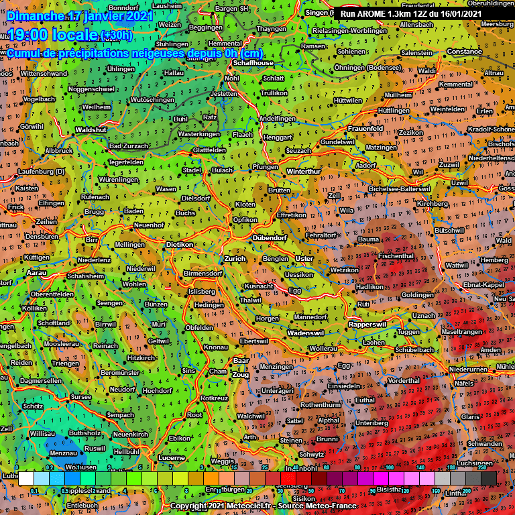Click the Cham town label

pos(218,371)
